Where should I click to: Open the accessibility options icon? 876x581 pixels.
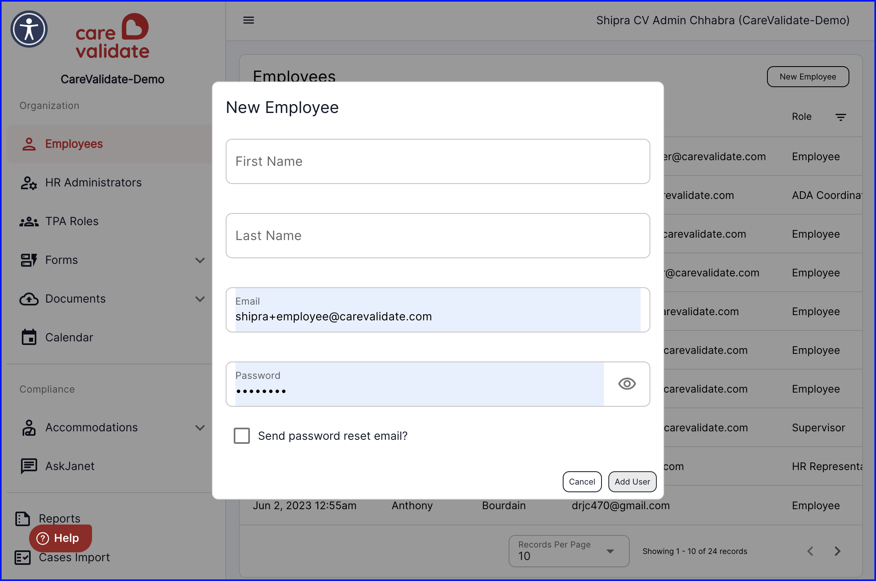click(29, 29)
